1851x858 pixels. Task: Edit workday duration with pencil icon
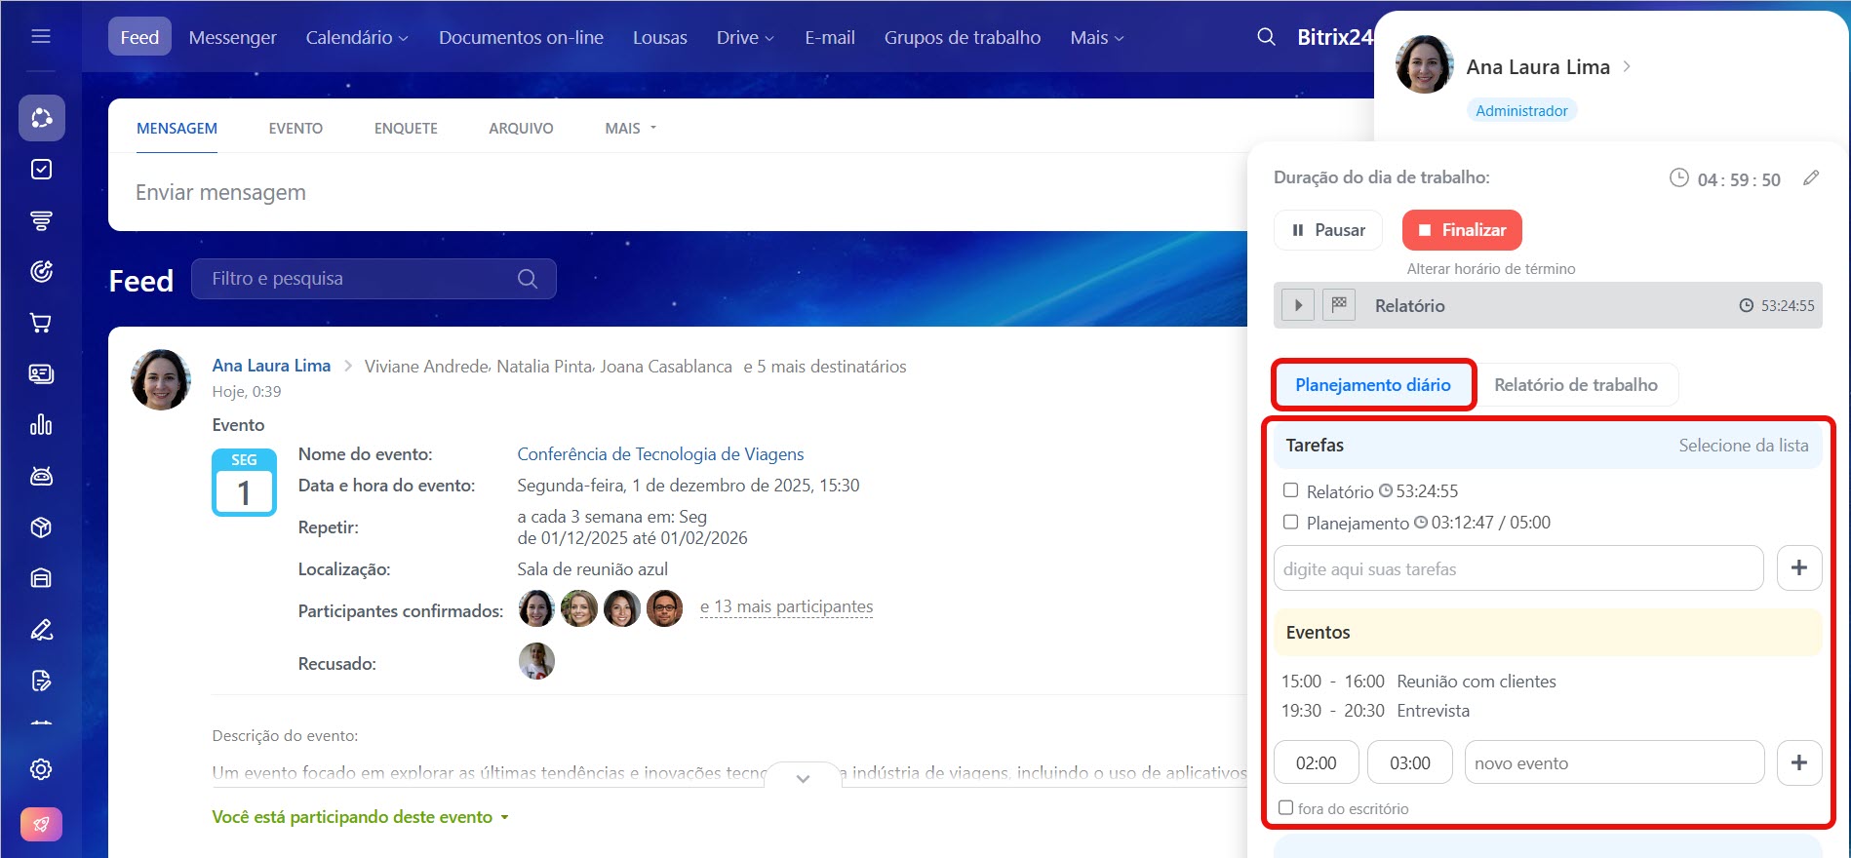tap(1810, 178)
